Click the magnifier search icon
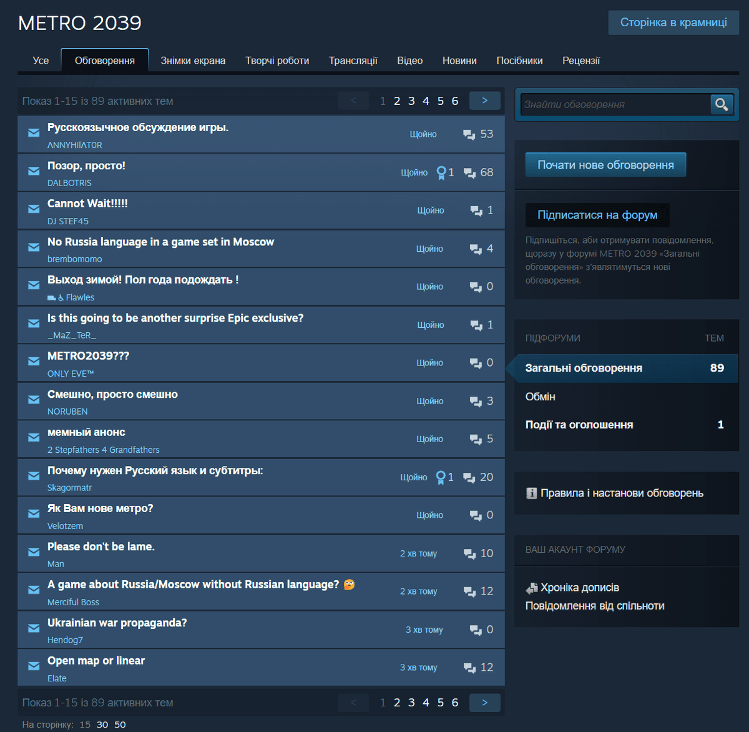This screenshot has height=732, width=749. (721, 104)
